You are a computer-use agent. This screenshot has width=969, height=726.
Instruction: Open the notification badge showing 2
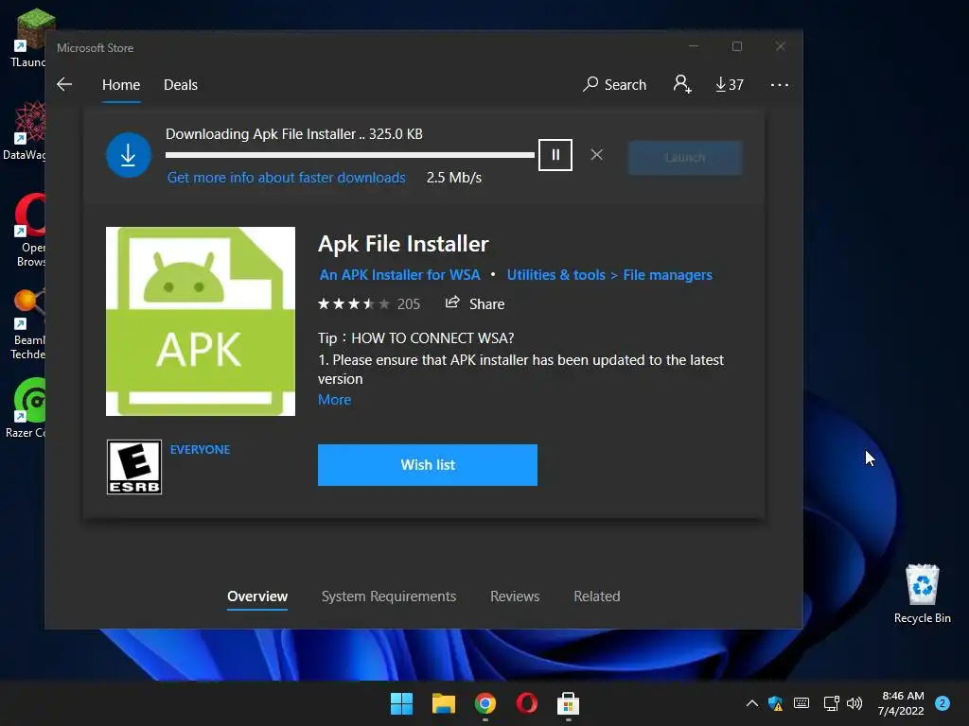pyautogui.click(x=943, y=703)
